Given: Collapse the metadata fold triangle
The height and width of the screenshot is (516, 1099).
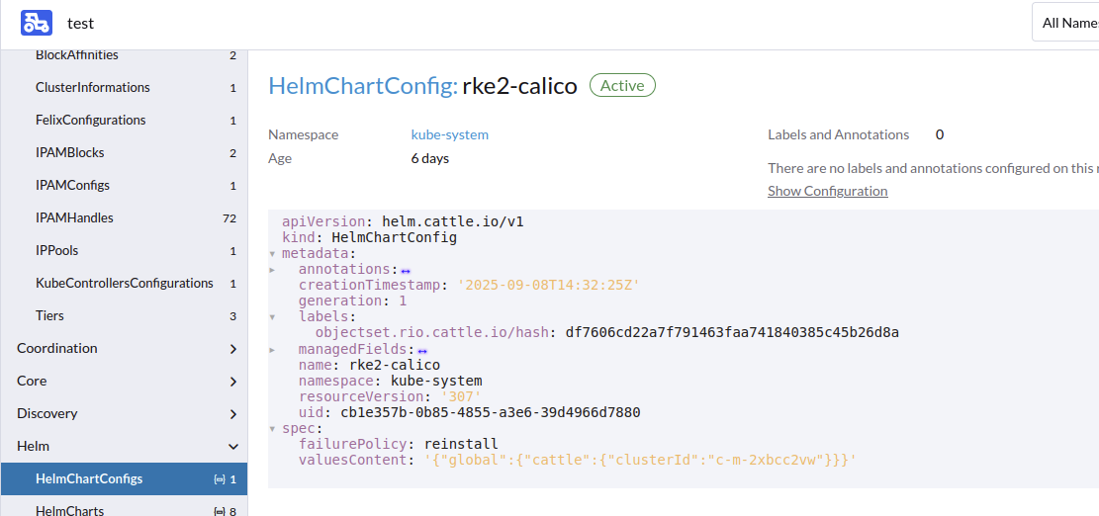Looking at the screenshot, I should (273, 253).
